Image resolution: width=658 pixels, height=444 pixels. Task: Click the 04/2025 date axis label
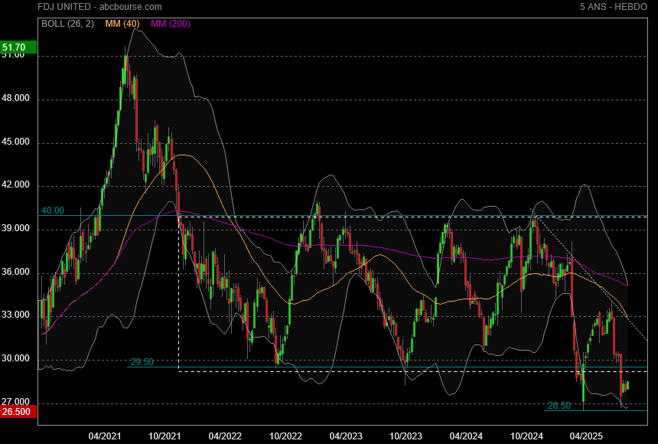point(586,436)
